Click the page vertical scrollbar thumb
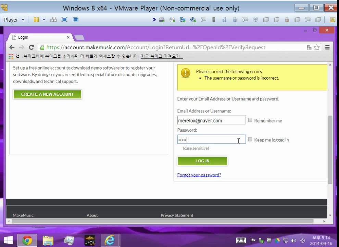The height and width of the screenshot is (247, 339). tap(330, 150)
